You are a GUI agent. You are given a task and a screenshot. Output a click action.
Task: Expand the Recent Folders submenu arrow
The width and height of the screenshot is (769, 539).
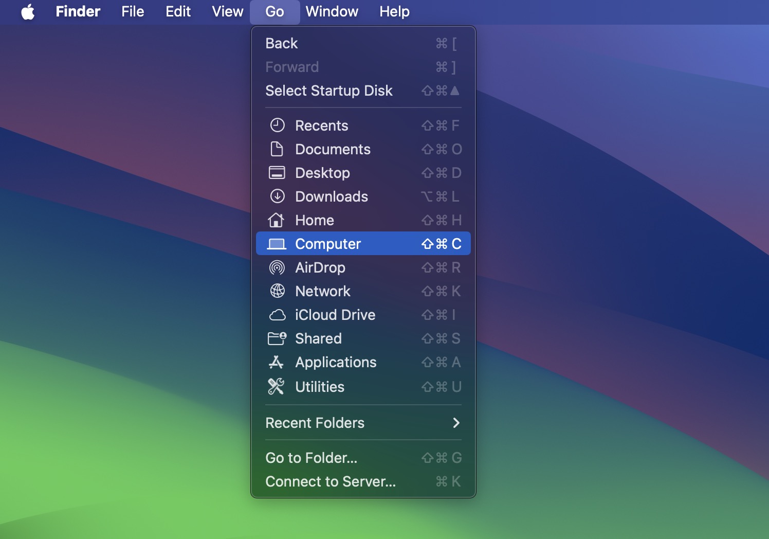tap(456, 423)
